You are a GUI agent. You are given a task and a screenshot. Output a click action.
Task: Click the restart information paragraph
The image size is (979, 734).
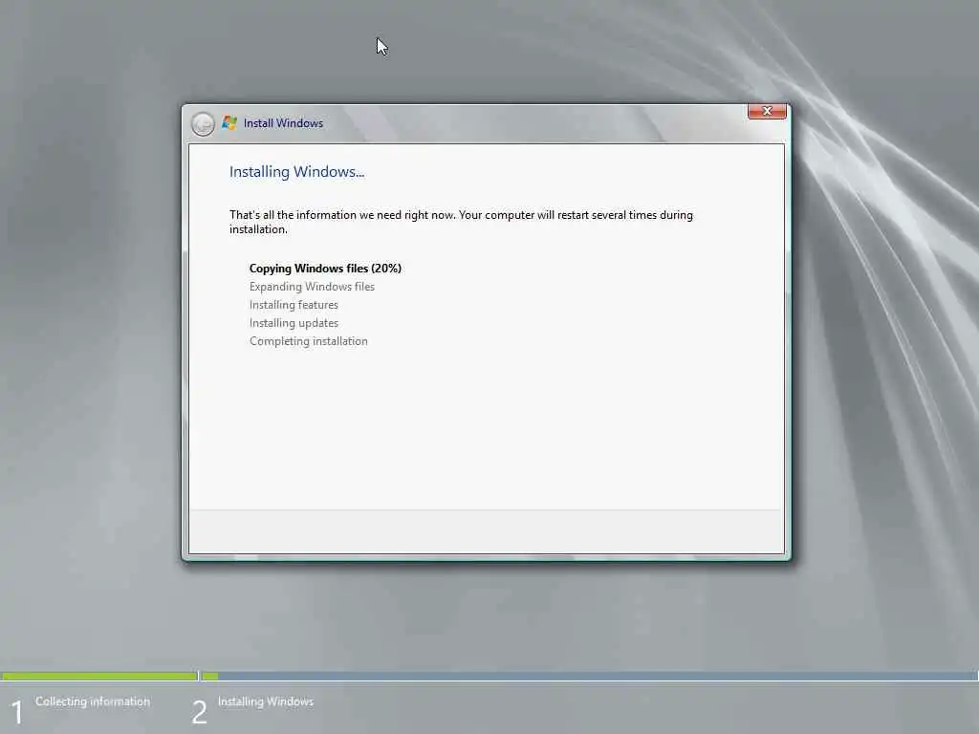coord(461,222)
